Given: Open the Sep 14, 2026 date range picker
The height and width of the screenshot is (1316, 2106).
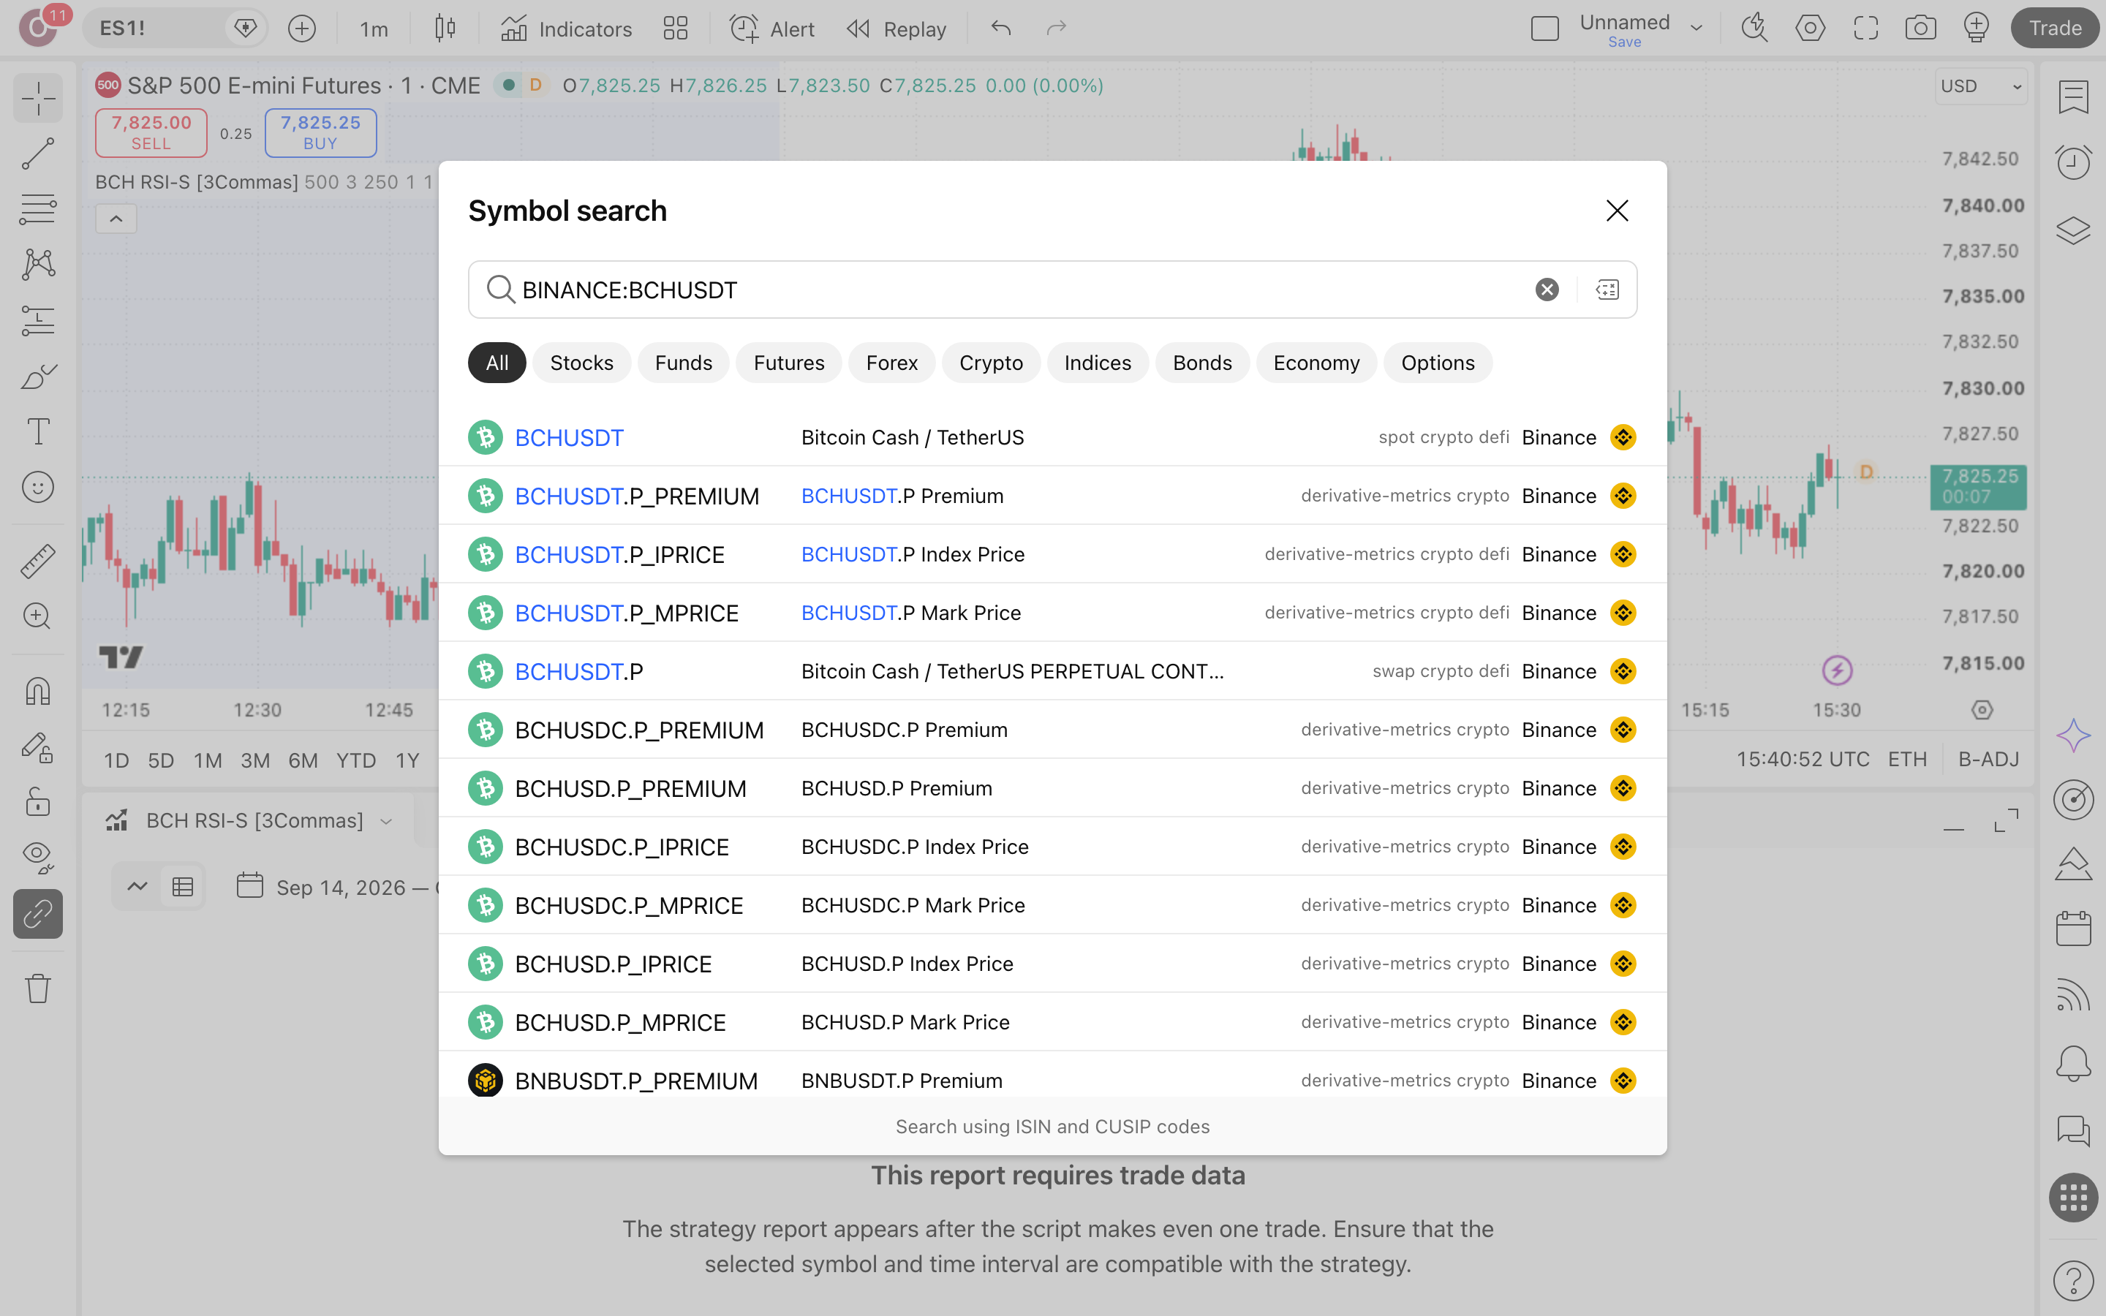Looking at the screenshot, I should point(339,887).
